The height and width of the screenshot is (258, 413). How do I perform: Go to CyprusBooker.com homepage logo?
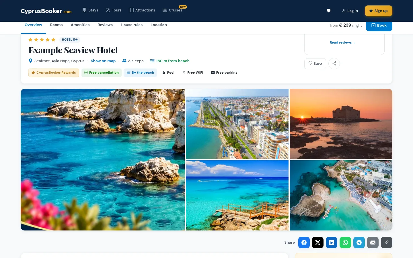46,11
